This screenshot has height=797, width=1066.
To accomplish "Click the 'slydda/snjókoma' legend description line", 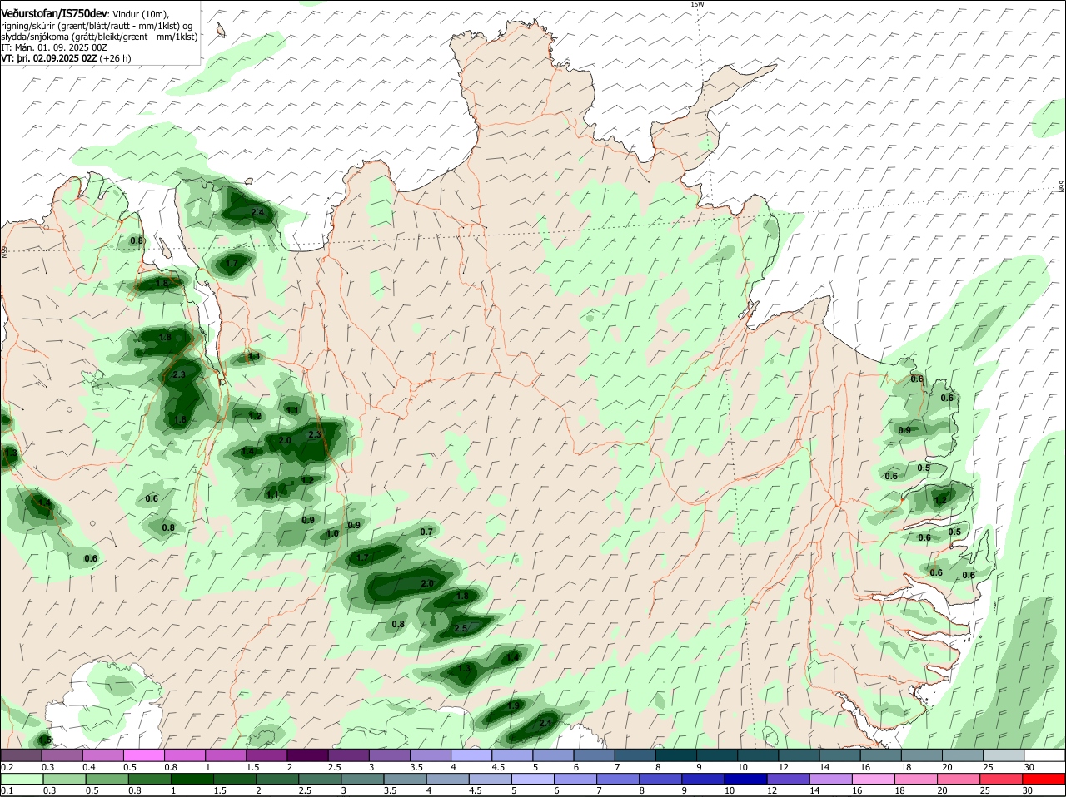I will [99, 37].
